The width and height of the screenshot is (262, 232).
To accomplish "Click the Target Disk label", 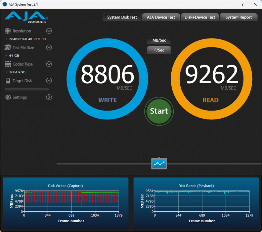I will tap(22, 81).
